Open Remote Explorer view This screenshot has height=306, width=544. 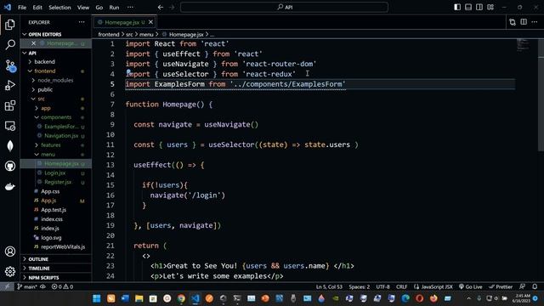[10, 126]
